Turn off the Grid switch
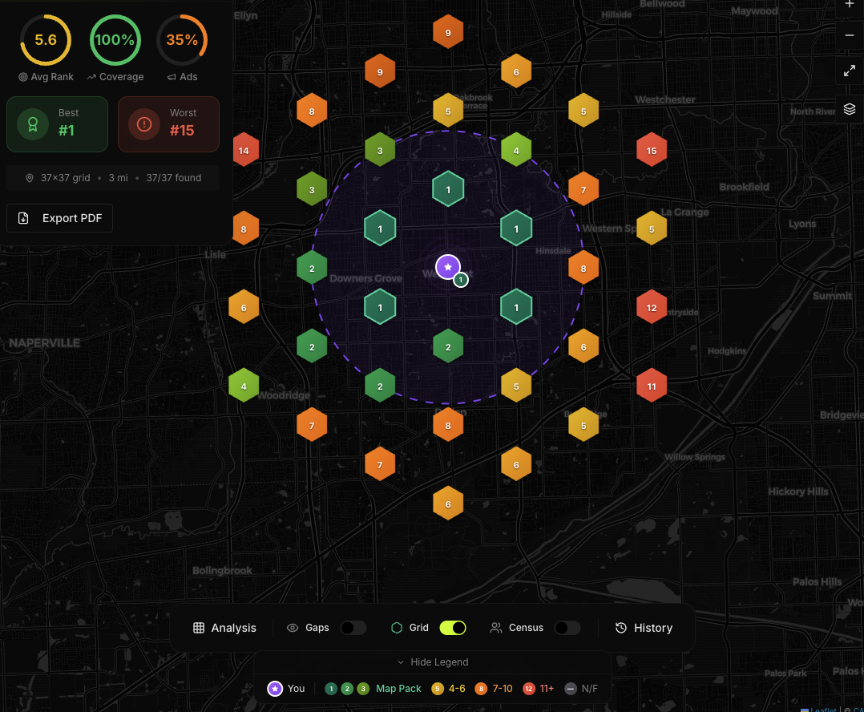This screenshot has width=864, height=712. point(453,628)
